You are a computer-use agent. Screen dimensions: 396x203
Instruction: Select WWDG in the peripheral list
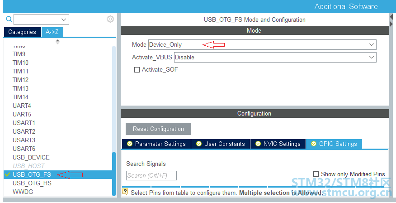[23, 192]
